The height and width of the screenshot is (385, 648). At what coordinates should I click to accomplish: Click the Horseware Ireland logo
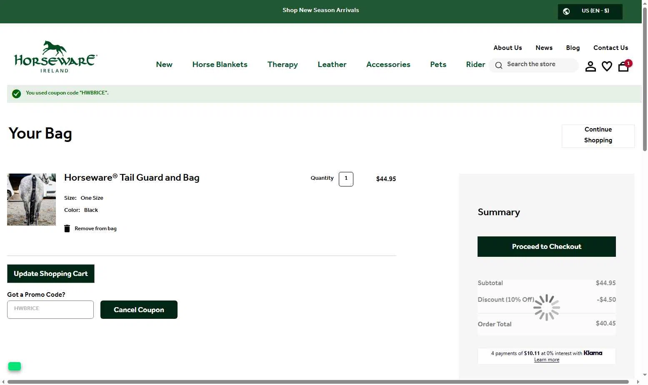tap(56, 57)
